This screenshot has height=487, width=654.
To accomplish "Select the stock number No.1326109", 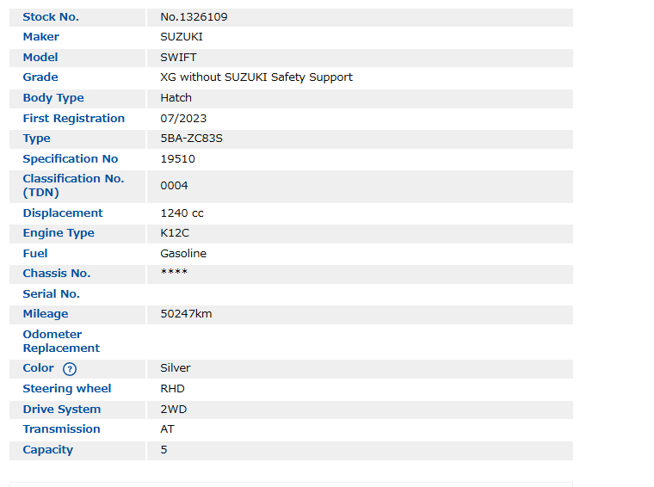I will click(x=194, y=17).
